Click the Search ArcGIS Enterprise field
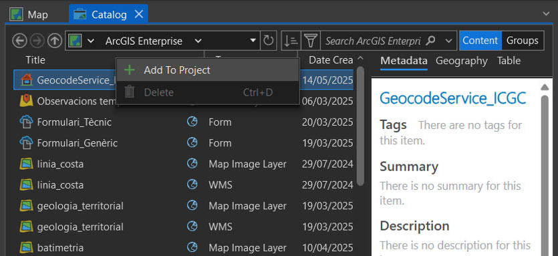 [x=373, y=41]
